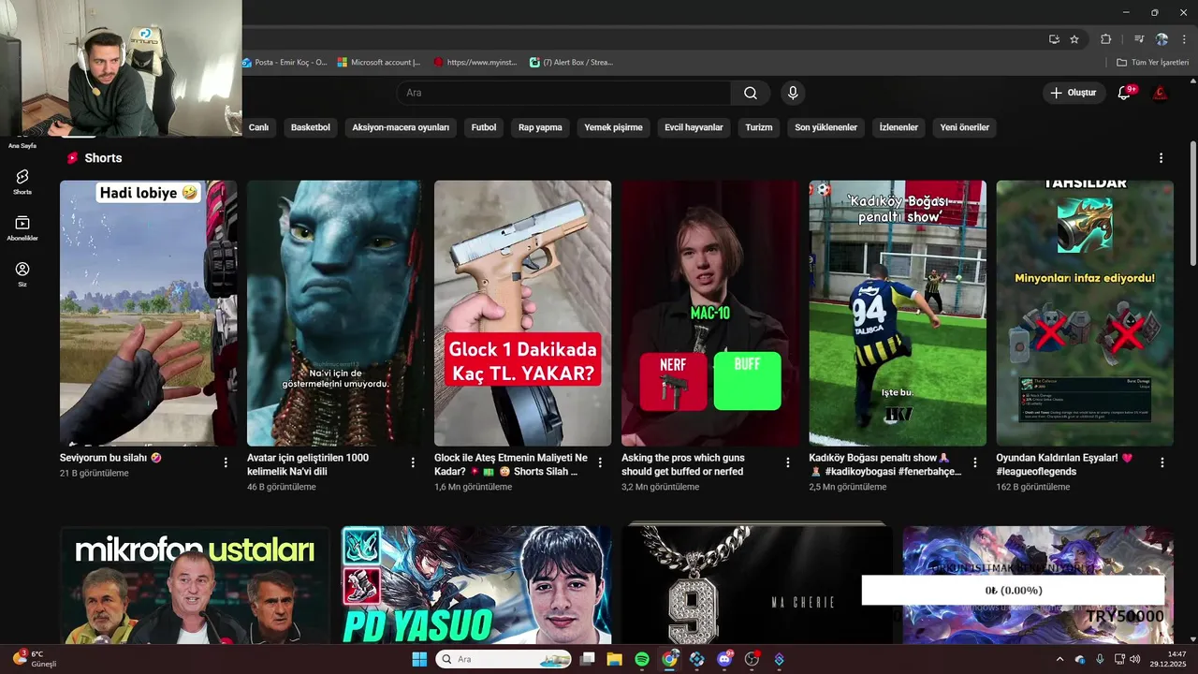Select the Evcil hayvanlar chip

point(694,127)
